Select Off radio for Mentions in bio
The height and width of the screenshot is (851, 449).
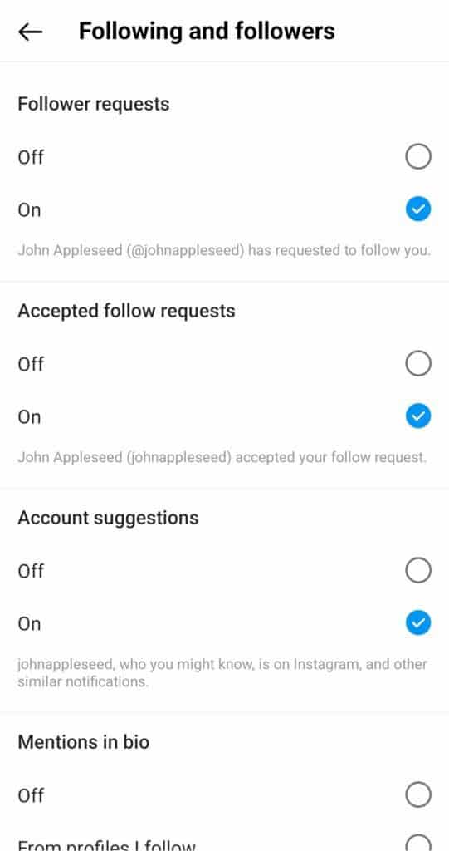click(x=418, y=795)
